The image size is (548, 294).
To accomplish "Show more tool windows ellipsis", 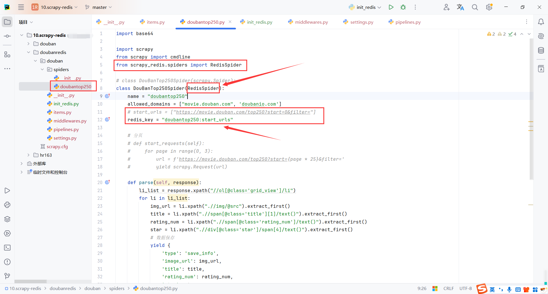I will pos(7,69).
